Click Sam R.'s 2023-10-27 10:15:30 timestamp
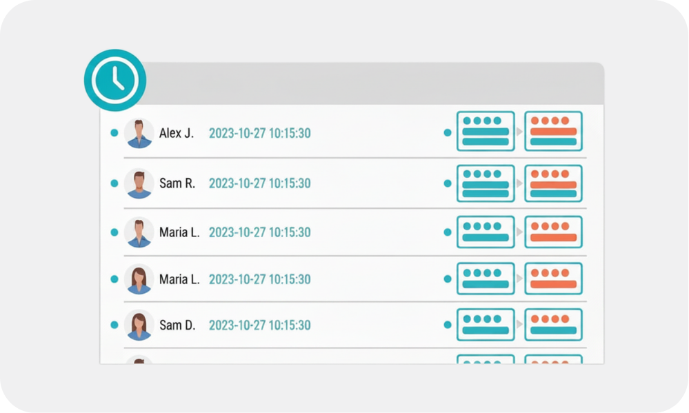 point(260,183)
